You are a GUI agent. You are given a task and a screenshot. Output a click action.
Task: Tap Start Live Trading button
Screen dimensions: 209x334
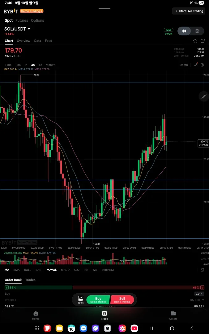pos(189,11)
